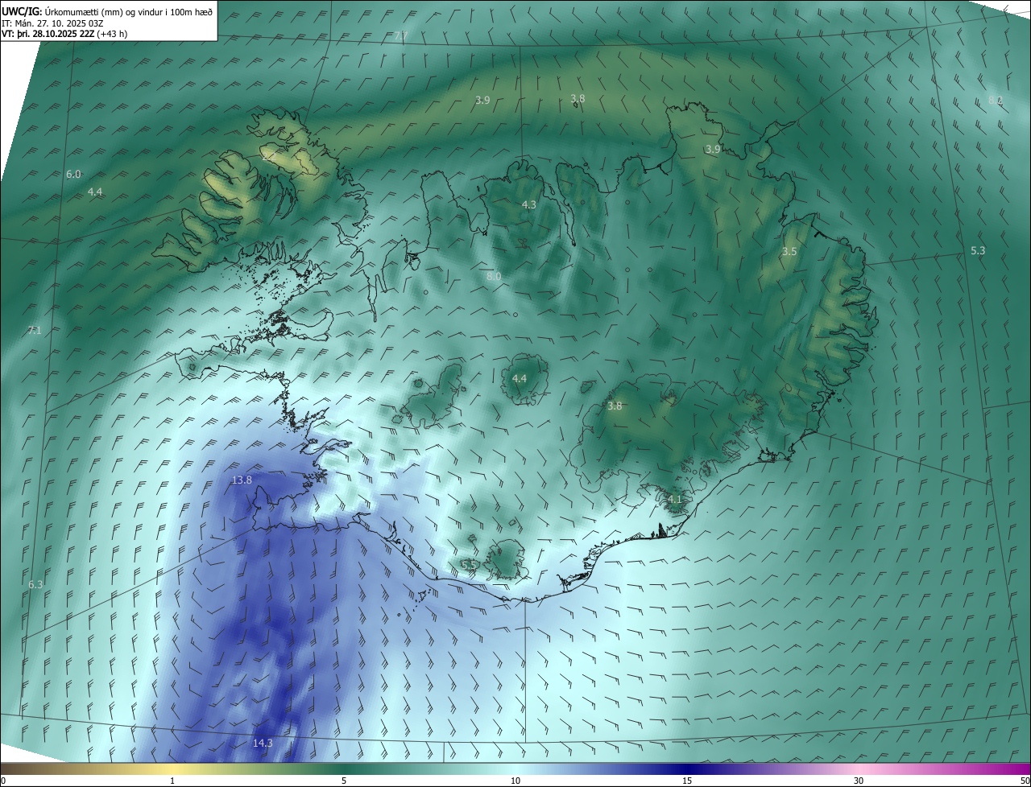Image resolution: width=1031 pixels, height=787 pixels.
Task: Click the 1 tick on the color scale
Action: 172,781
